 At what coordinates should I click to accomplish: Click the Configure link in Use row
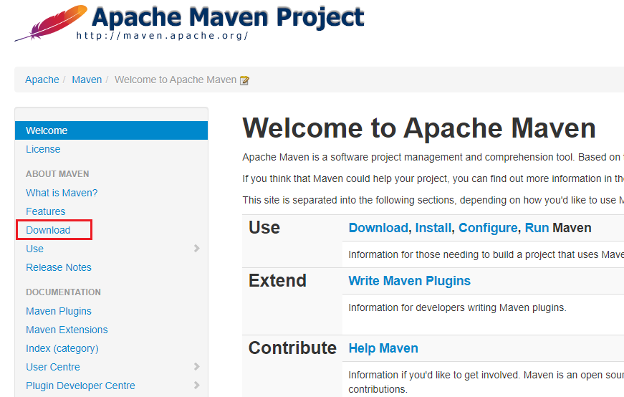(488, 228)
